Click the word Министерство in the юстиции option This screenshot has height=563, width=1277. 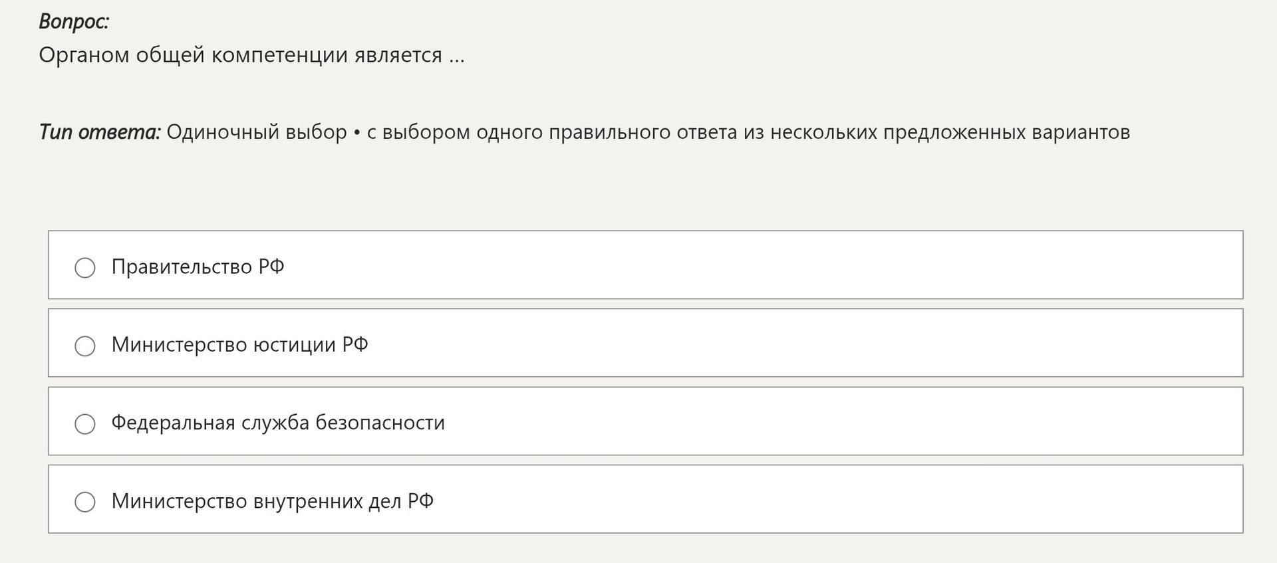(180, 344)
